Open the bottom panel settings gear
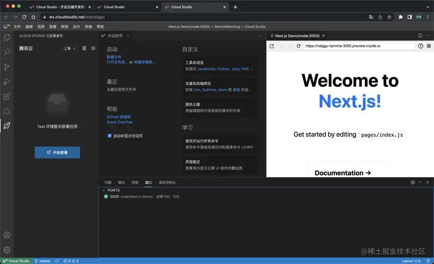 point(413,182)
